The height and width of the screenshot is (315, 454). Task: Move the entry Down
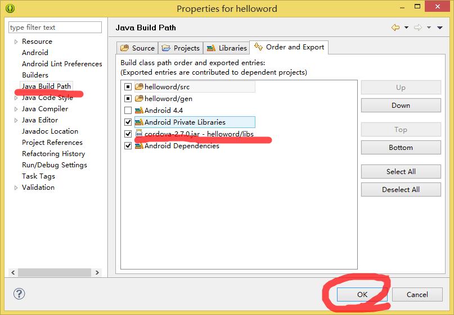pyautogui.click(x=401, y=105)
